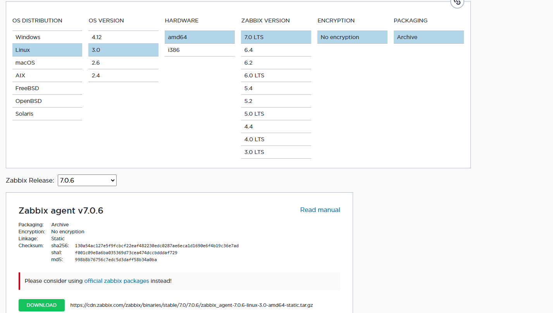Select Zabbix version 6.4
Viewport: 553px width, 313px height.
pos(276,50)
